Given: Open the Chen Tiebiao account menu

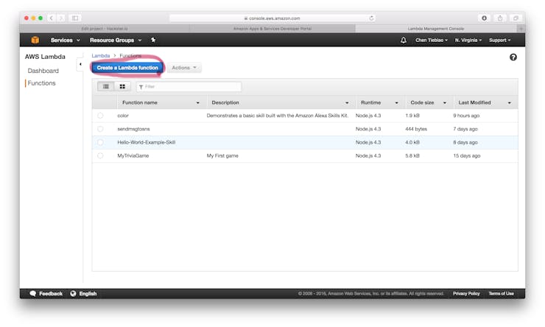Looking at the screenshot, I should point(432,41).
